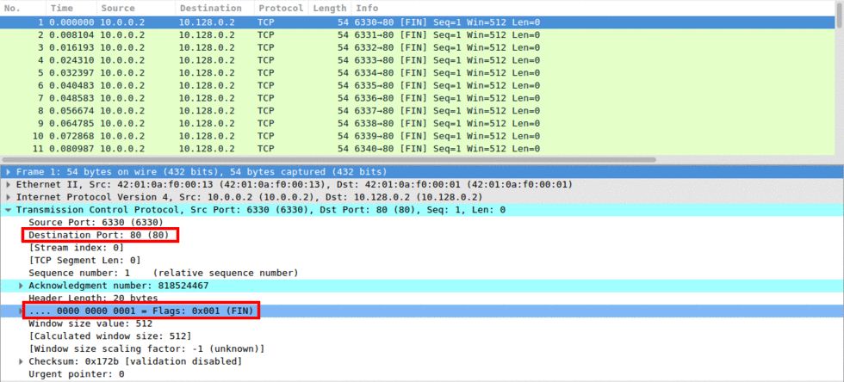The width and height of the screenshot is (844, 382).
Task: Expand the Acknowledgment number field
Action: pyautogui.click(x=22, y=286)
